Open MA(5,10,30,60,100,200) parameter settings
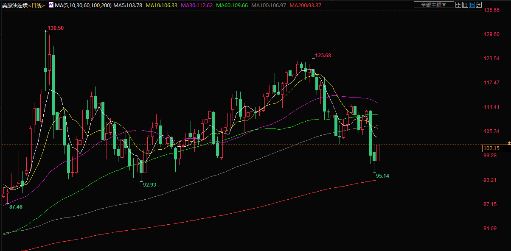Viewport: 511px width, 251px height. (83, 5)
